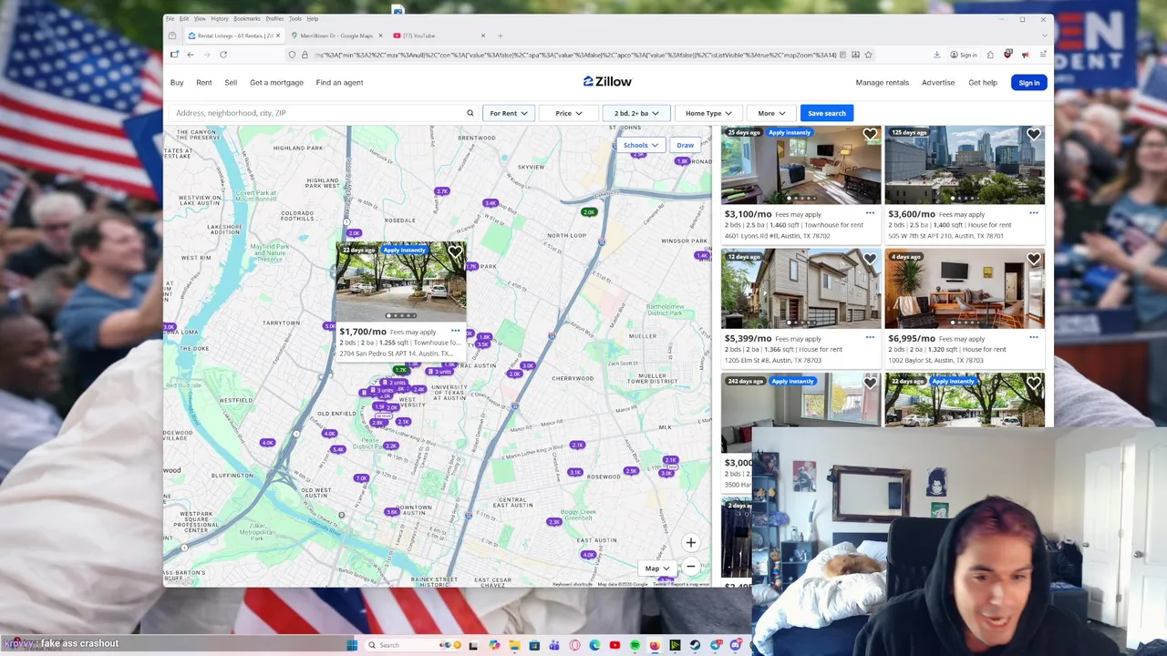
Task: Zoom in the map with plus
Action: click(x=690, y=543)
